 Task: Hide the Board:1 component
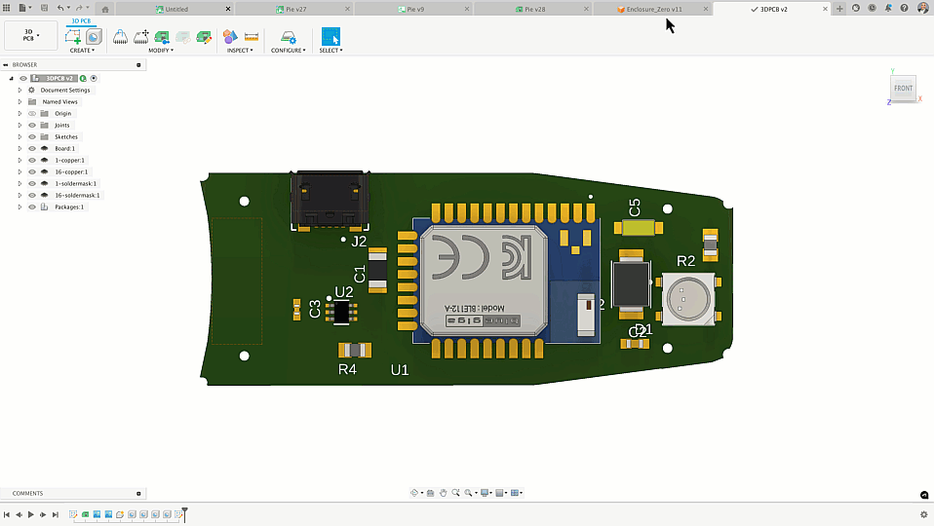32,149
